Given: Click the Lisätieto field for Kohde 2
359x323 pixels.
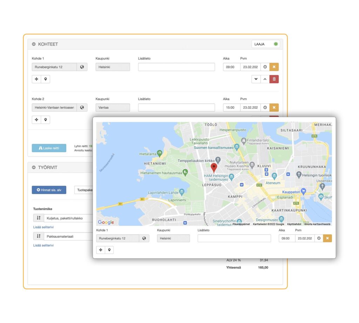Looking at the screenshot, I should (176, 108).
